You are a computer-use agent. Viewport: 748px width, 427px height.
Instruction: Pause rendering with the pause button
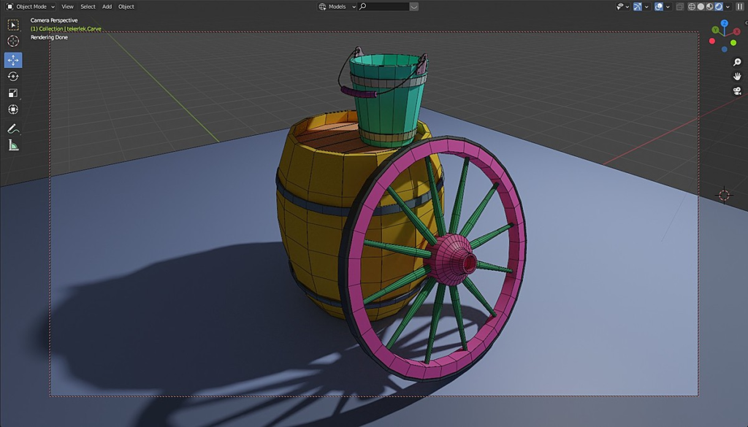740,7
